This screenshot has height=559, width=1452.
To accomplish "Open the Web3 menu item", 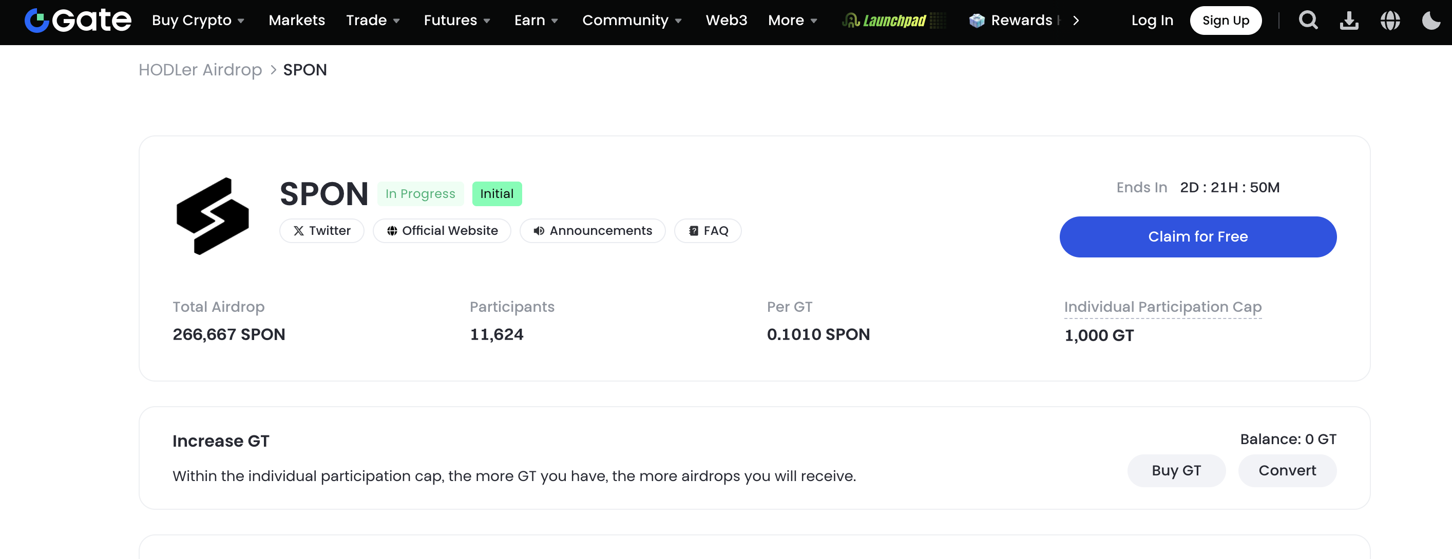I will point(726,21).
